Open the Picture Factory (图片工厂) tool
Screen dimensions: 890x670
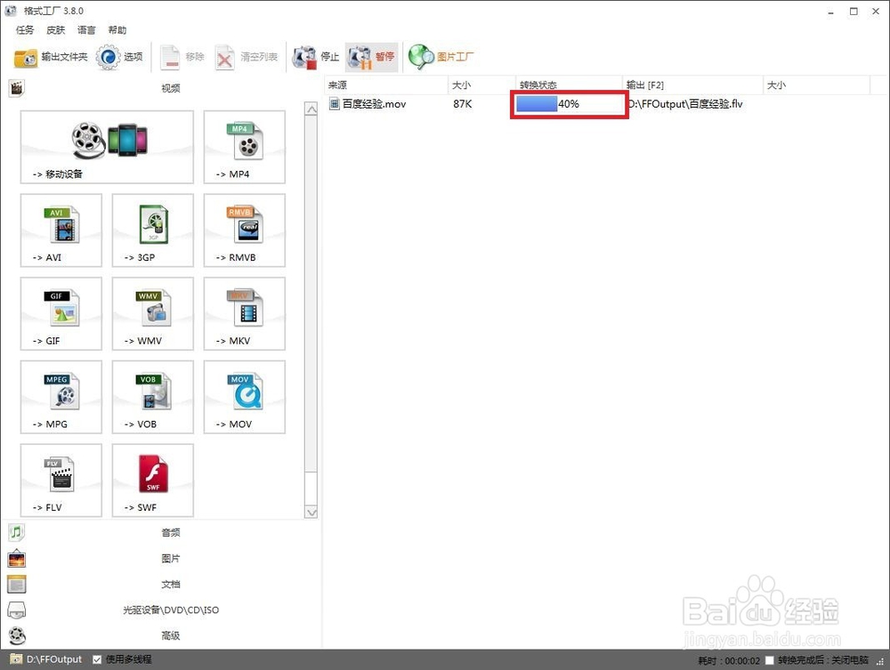tap(441, 57)
